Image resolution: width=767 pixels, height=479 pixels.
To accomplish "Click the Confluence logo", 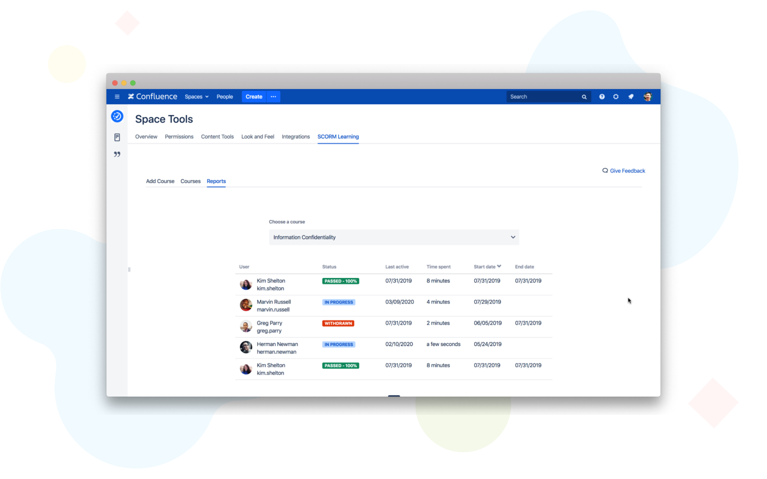I will (x=152, y=97).
